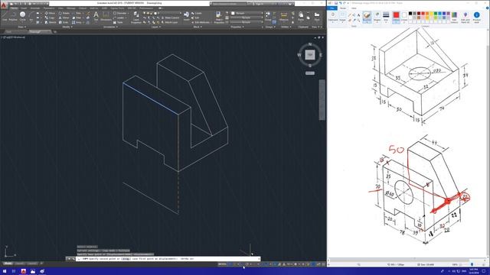Select the Polyline tool in AutoCAD
The height and width of the screenshot is (275, 490).
pos(13,16)
